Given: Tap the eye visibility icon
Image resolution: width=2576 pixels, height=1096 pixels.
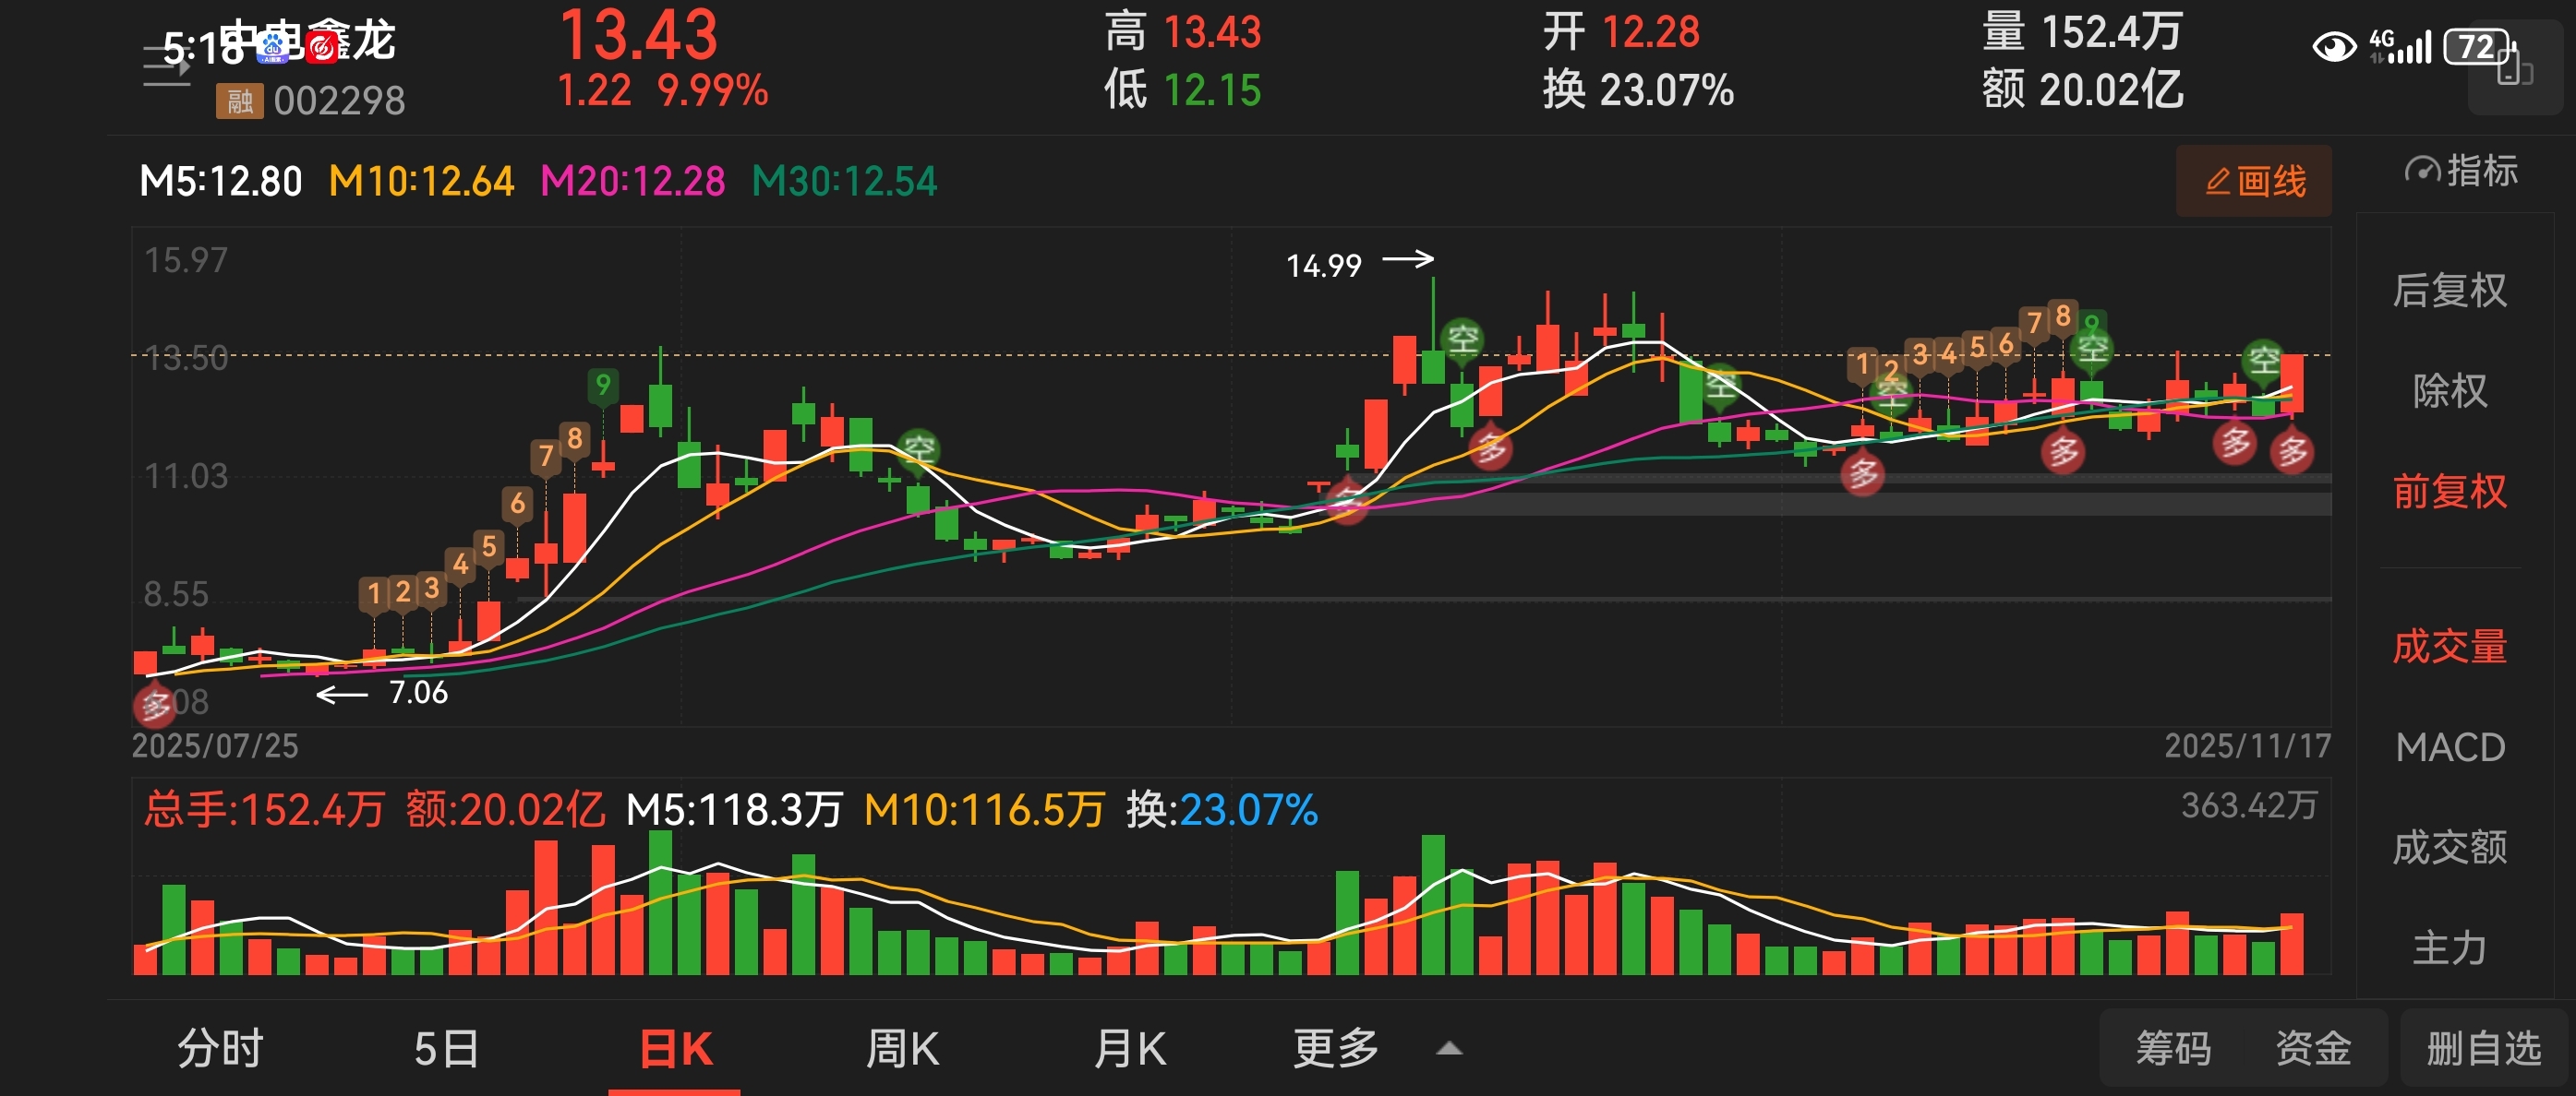Looking at the screenshot, I should (x=2334, y=46).
